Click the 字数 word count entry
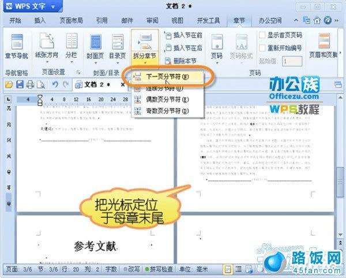346x278 pixels. pos(111,269)
